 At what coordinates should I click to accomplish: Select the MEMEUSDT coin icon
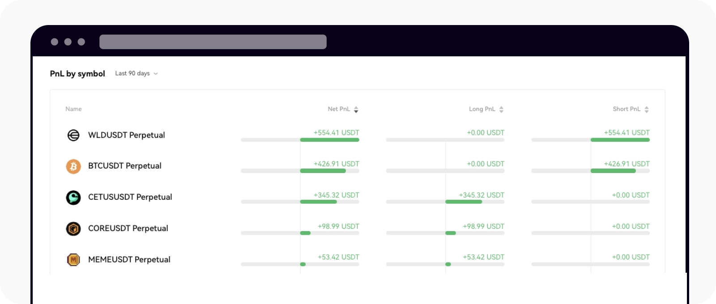(x=73, y=259)
